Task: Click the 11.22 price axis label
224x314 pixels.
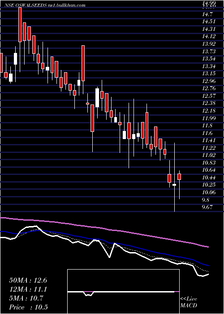Action: click(x=208, y=148)
